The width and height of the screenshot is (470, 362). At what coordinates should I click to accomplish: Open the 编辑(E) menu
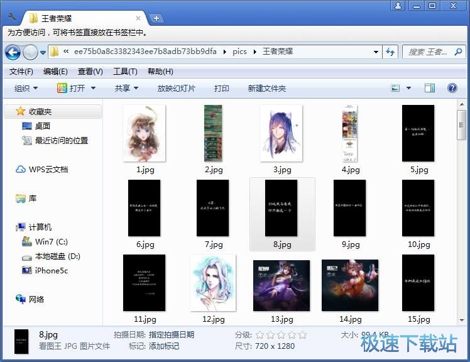click(x=55, y=72)
